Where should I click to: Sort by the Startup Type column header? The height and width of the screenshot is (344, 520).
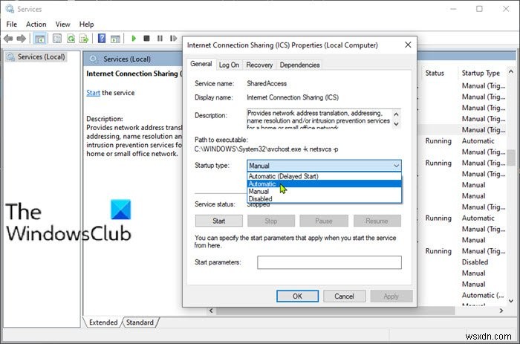481,73
